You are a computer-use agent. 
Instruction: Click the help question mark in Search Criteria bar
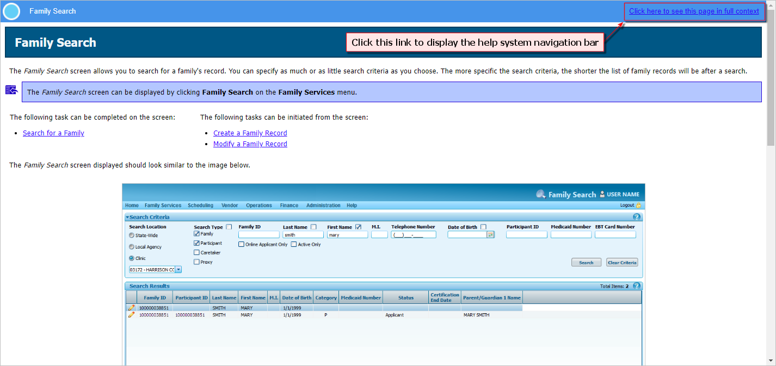point(637,216)
